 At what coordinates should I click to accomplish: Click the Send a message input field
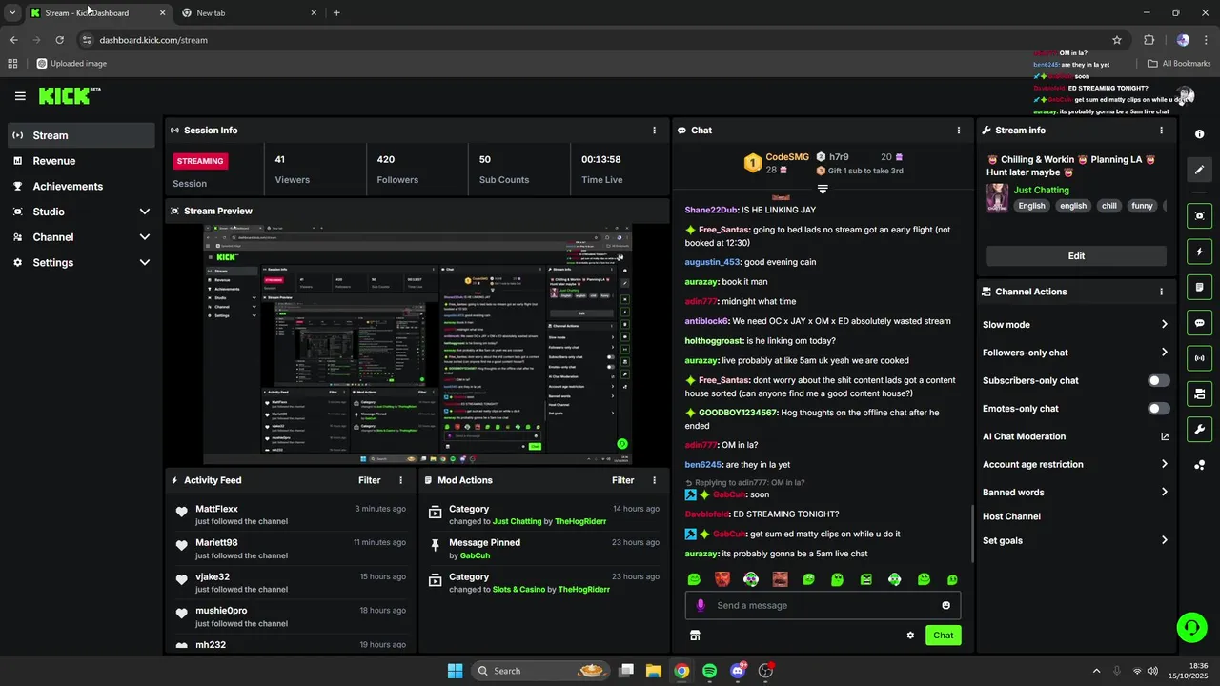(x=823, y=605)
